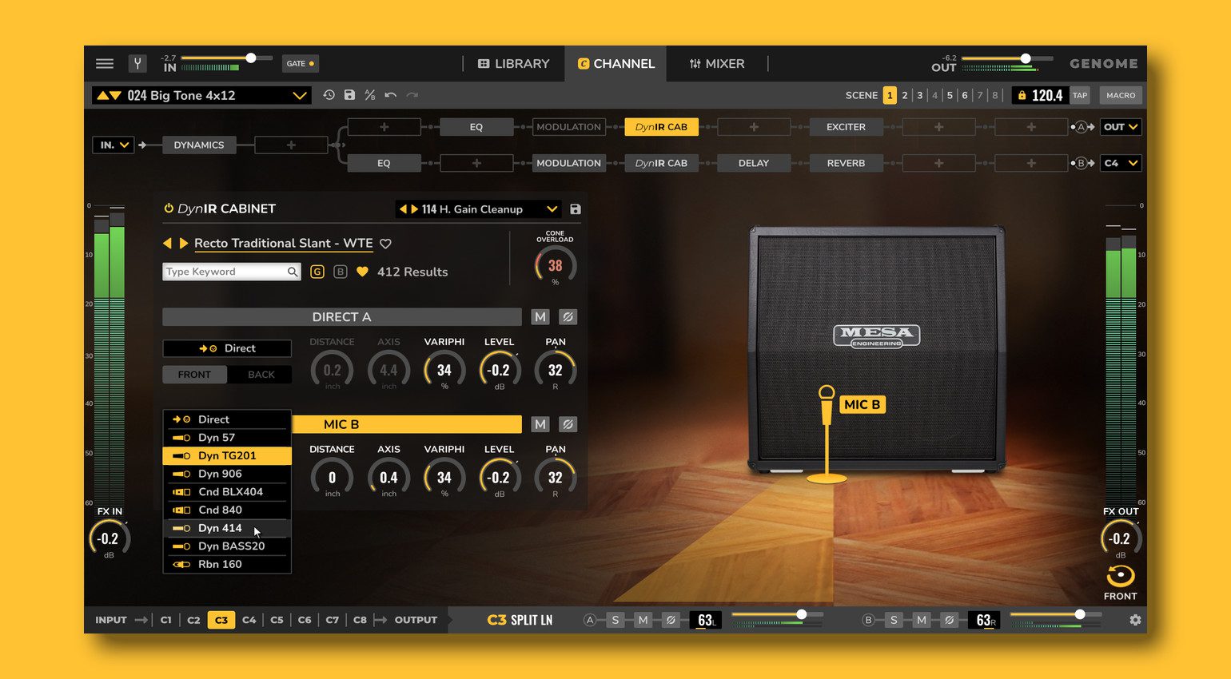
Task: Choose Rbn 160 from mic list
Action: 227,564
